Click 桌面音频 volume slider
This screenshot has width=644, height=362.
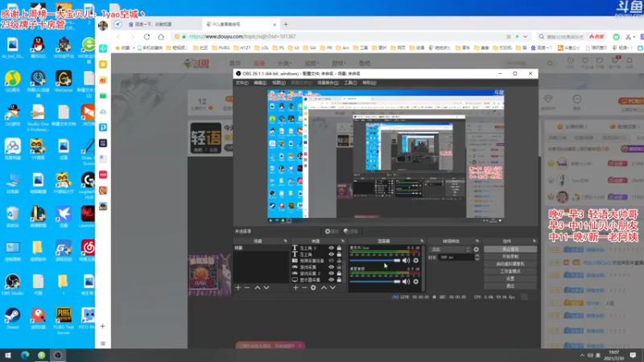click(x=375, y=282)
